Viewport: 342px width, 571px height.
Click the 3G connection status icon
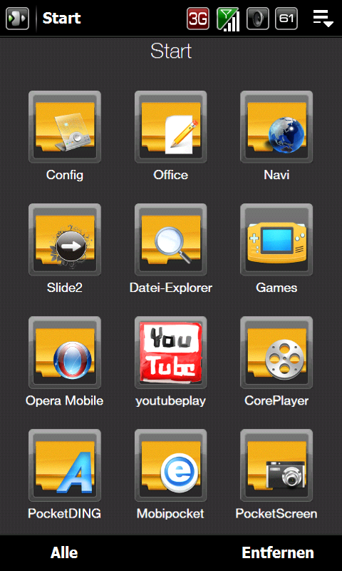pos(198,19)
